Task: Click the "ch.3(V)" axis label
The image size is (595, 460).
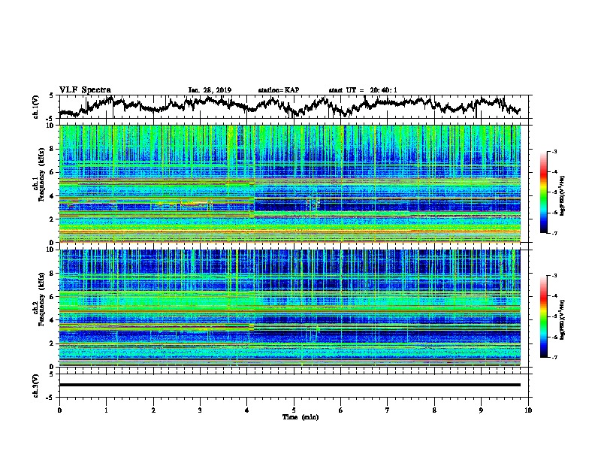Action: click(x=35, y=386)
